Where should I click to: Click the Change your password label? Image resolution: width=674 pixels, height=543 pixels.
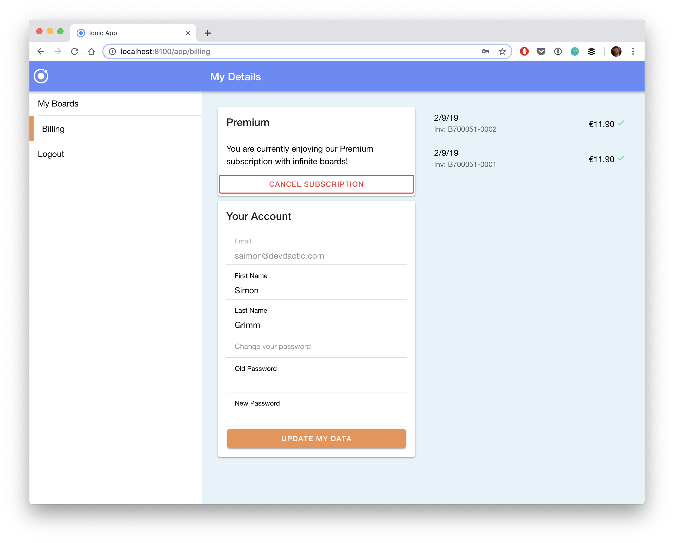pyautogui.click(x=272, y=347)
